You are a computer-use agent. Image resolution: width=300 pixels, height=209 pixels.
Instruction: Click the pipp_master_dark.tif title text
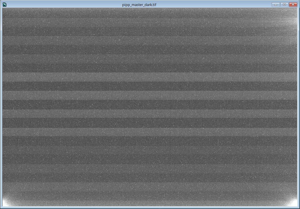point(139,5)
